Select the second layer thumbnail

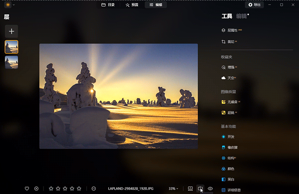pyautogui.click(x=12, y=62)
